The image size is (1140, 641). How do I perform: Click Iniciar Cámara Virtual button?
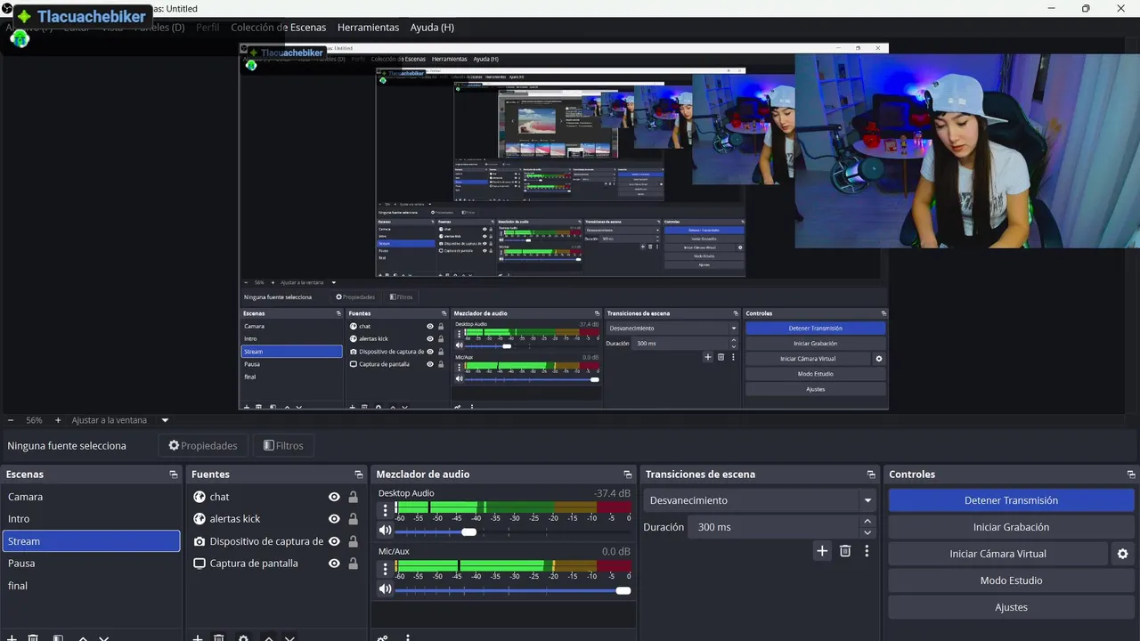coord(997,554)
